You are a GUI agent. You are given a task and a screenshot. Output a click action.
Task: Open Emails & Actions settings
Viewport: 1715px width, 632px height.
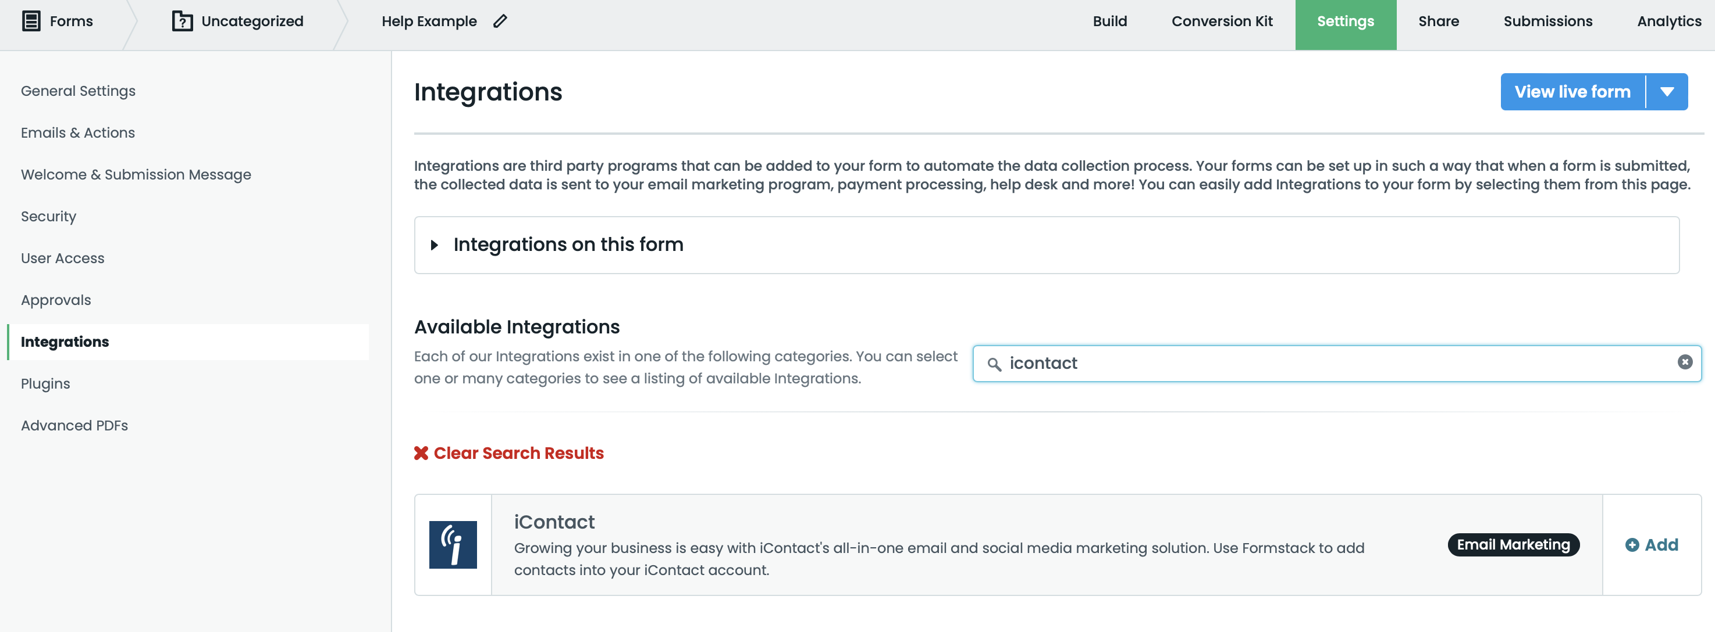point(78,132)
